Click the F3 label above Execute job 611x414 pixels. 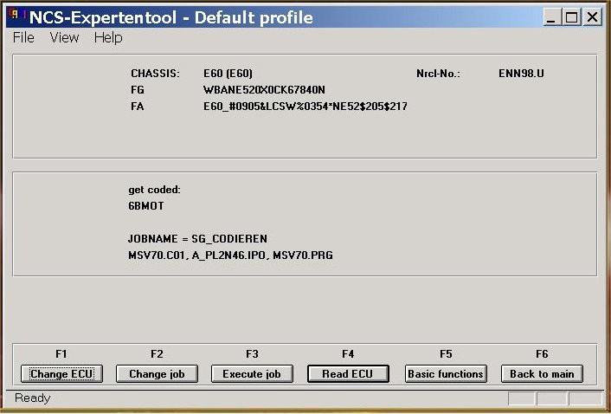[x=252, y=354]
